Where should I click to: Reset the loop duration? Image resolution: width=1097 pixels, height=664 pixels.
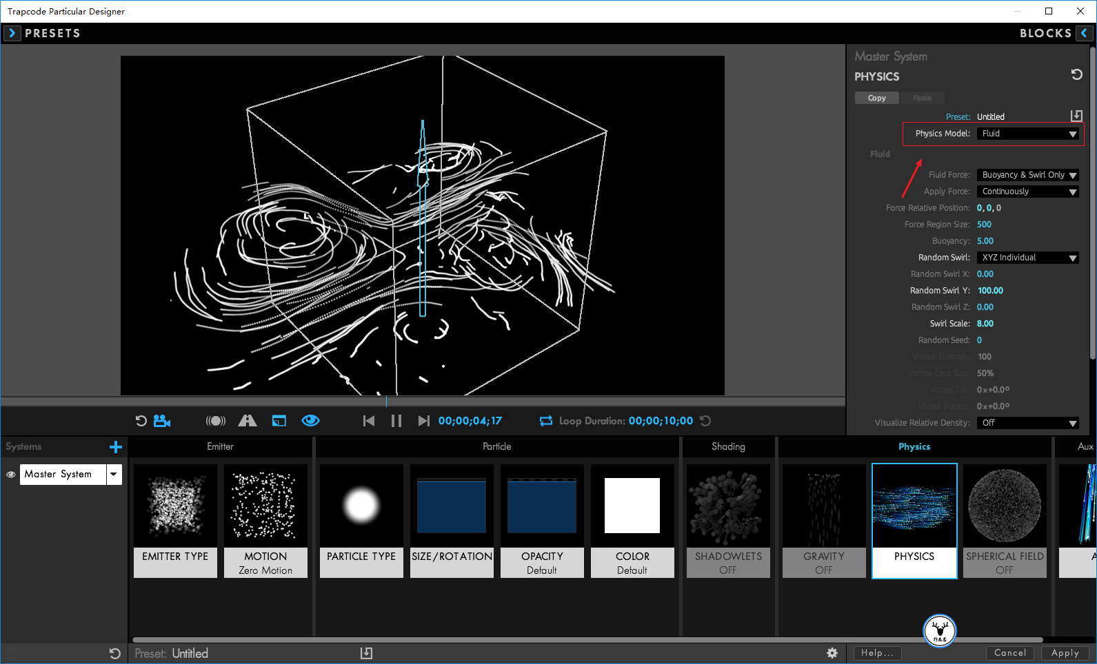point(705,421)
